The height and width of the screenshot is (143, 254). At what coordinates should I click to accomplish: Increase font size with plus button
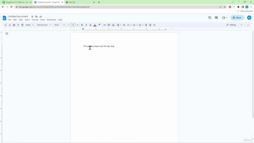pos(77,25)
